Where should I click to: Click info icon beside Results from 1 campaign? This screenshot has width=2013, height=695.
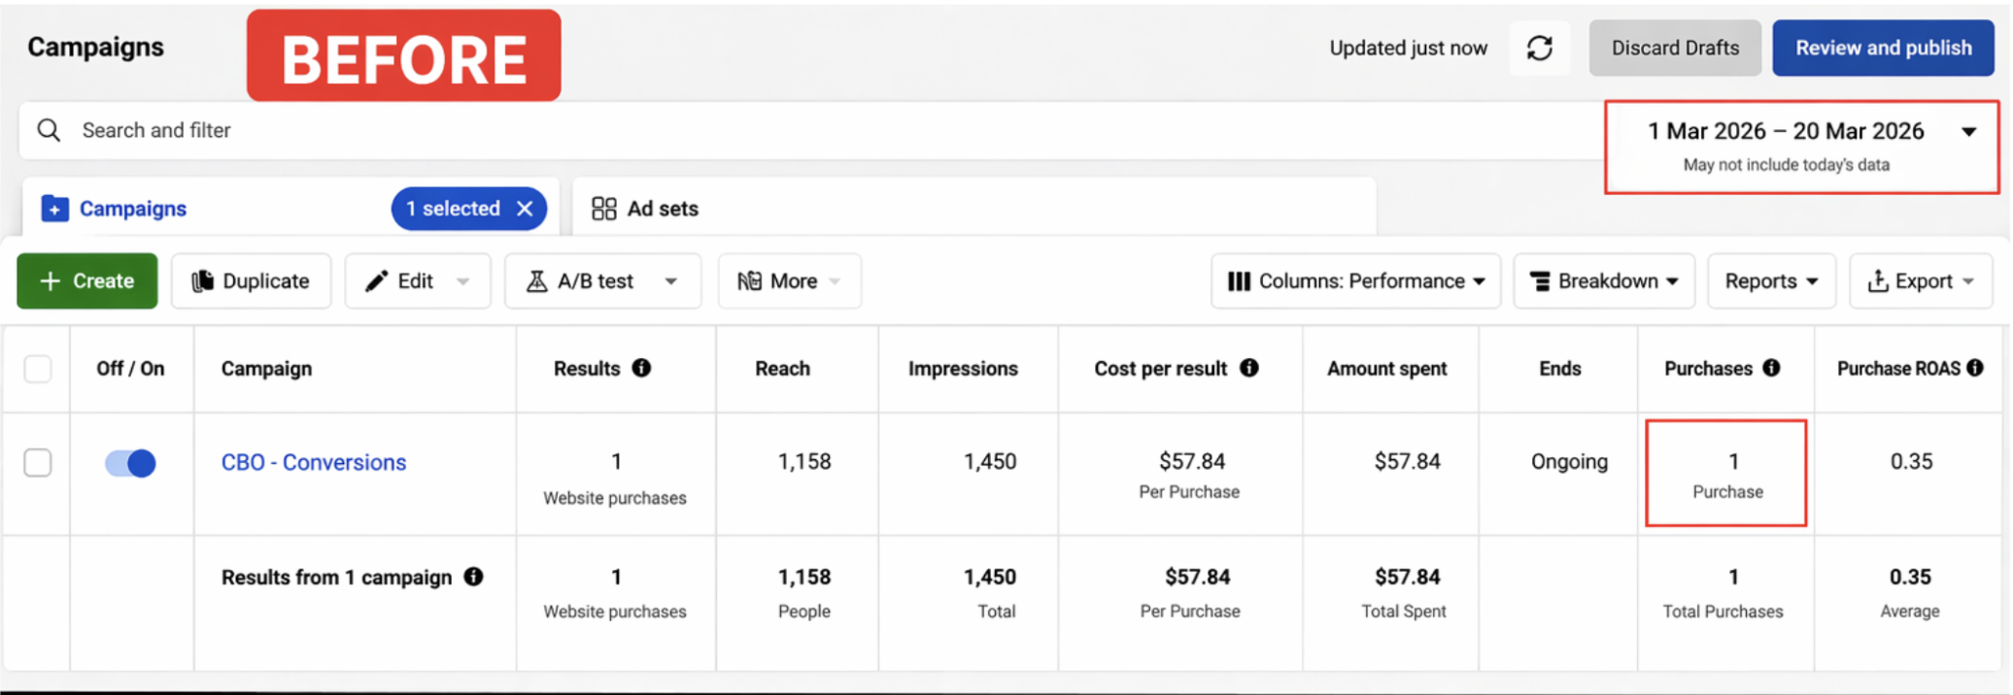click(473, 577)
